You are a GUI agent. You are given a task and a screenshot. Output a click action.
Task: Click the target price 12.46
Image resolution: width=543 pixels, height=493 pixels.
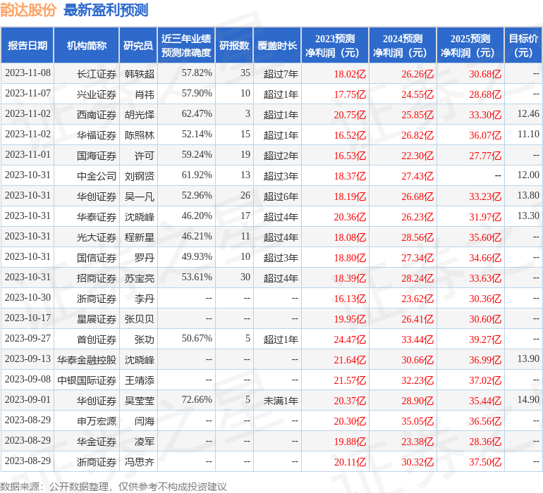[528, 114]
